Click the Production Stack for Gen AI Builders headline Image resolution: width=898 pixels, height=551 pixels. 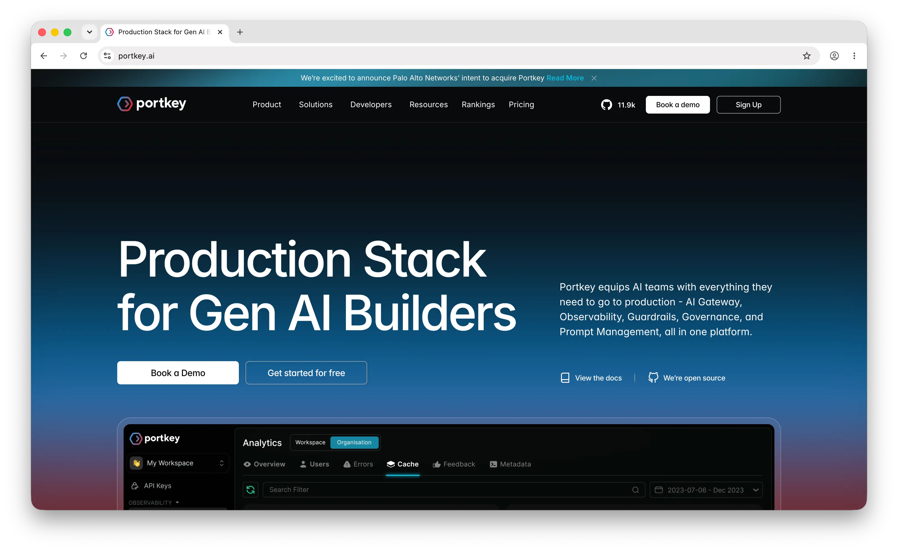click(317, 286)
